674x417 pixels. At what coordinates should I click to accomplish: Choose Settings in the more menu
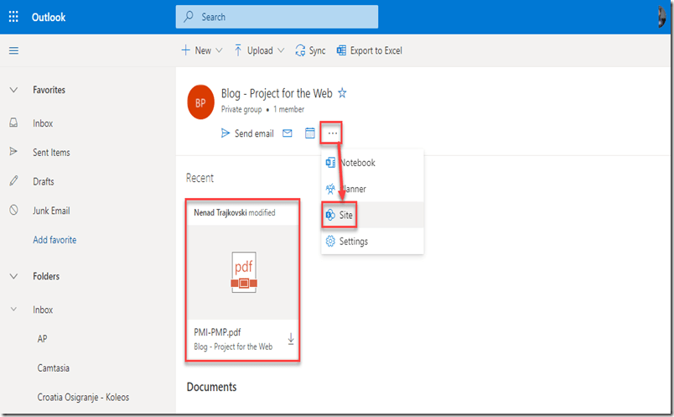pyautogui.click(x=353, y=242)
